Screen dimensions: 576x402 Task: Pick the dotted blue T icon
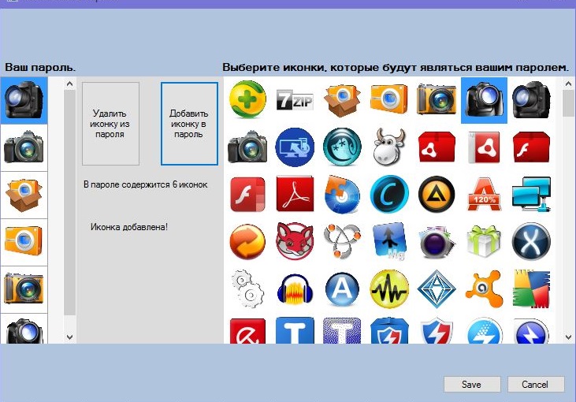point(342,331)
